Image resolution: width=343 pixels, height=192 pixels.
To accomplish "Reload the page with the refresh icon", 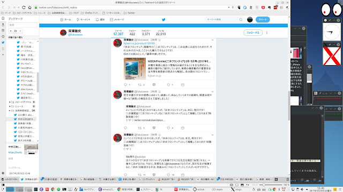I will 24,7.
